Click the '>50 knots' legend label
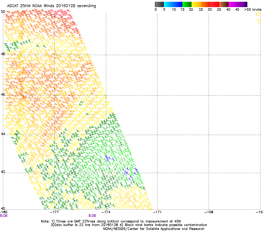Viewport: 263px width, 231px height. [x=253, y=10]
